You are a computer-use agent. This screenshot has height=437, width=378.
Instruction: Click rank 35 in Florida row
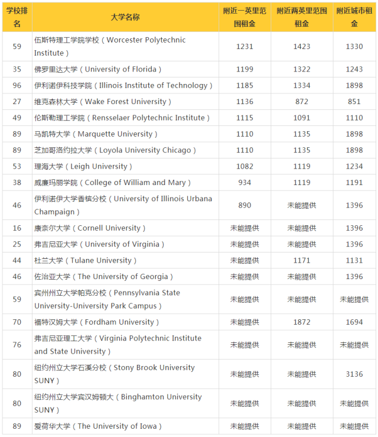coord(17,69)
